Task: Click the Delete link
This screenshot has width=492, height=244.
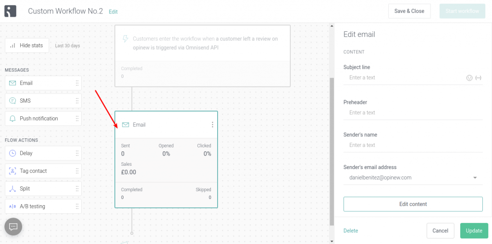Action: (351, 231)
